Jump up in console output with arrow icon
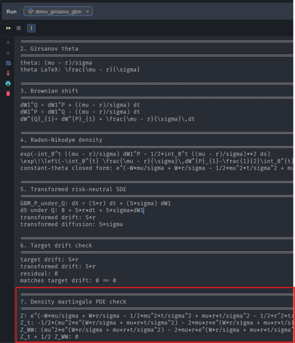The width and height of the screenshot is (295, 343). click(x=8, y=43)
